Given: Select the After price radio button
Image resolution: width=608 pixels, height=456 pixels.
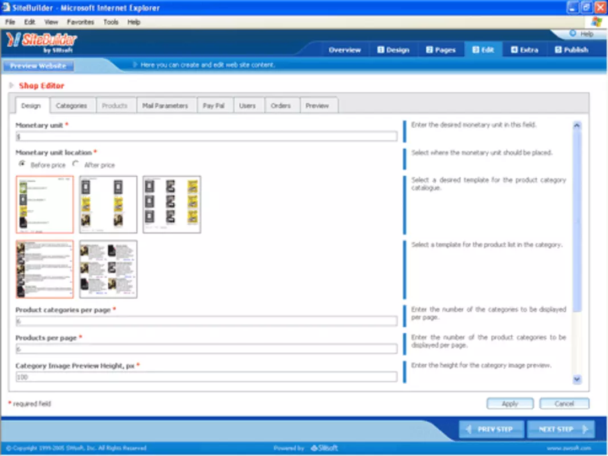Looking at the screenshot, I should click(76, 164).
